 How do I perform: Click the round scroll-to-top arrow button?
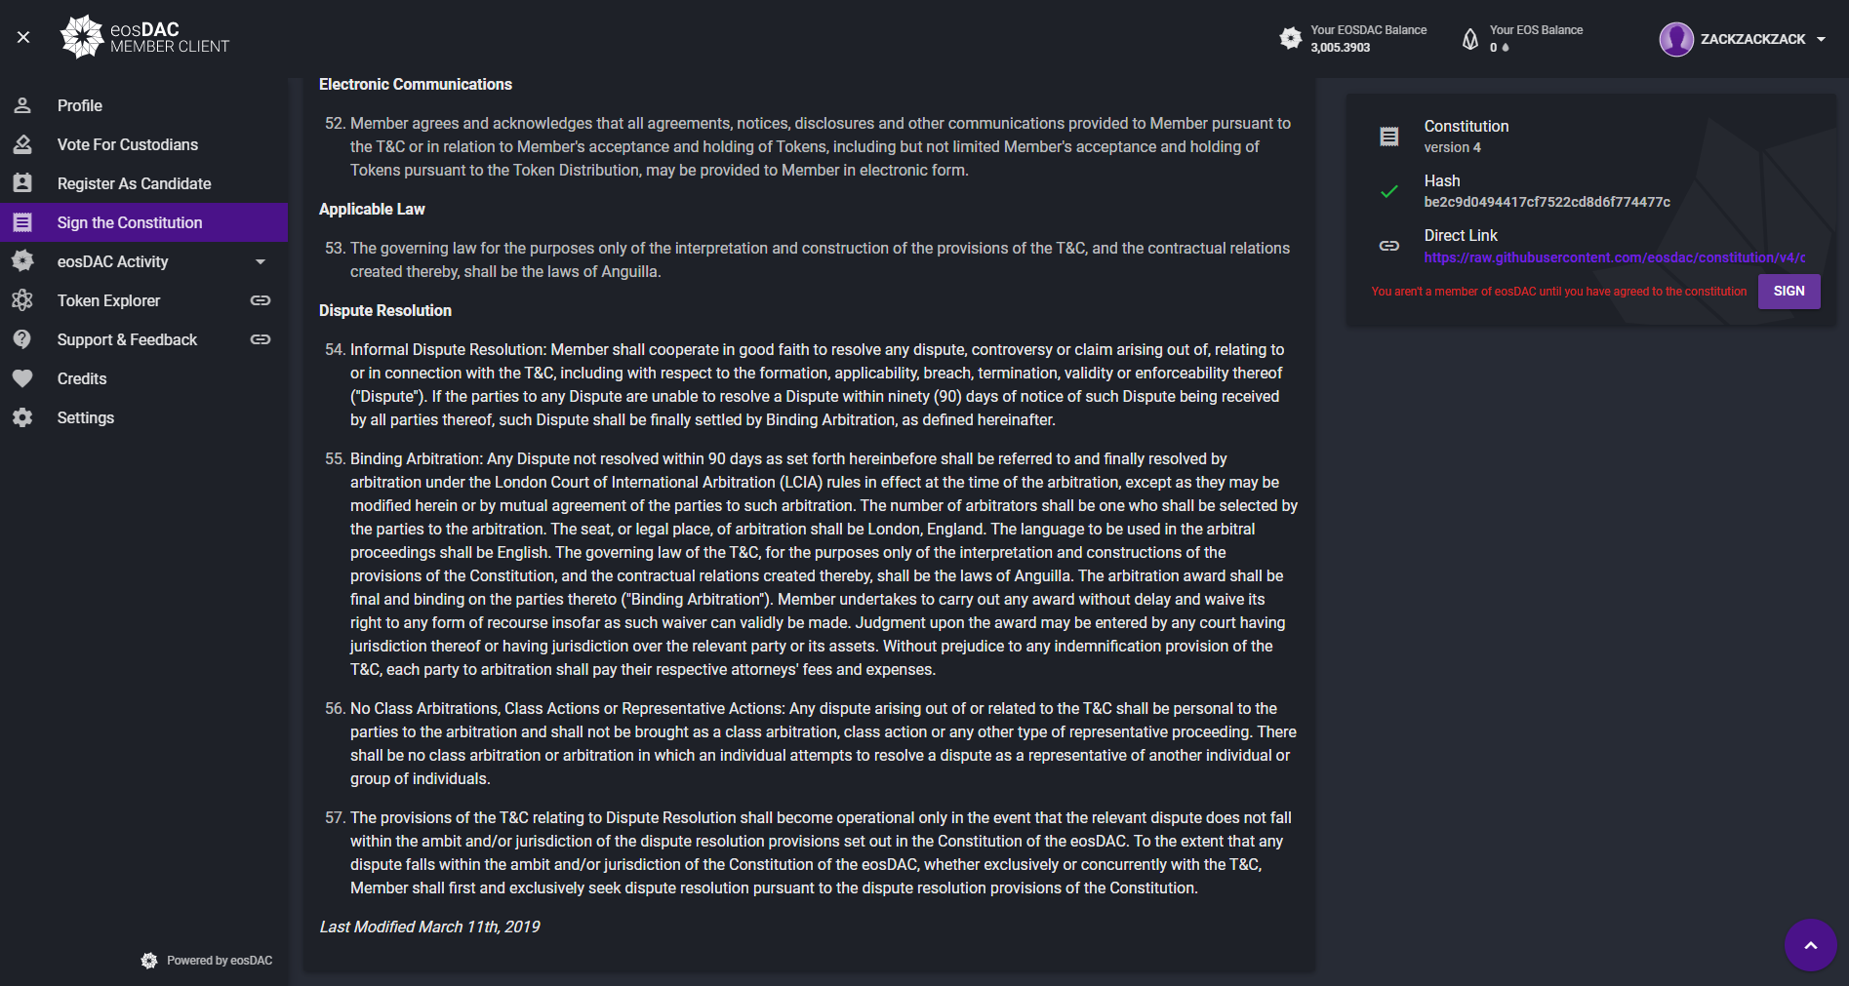tap(1810, 945)
